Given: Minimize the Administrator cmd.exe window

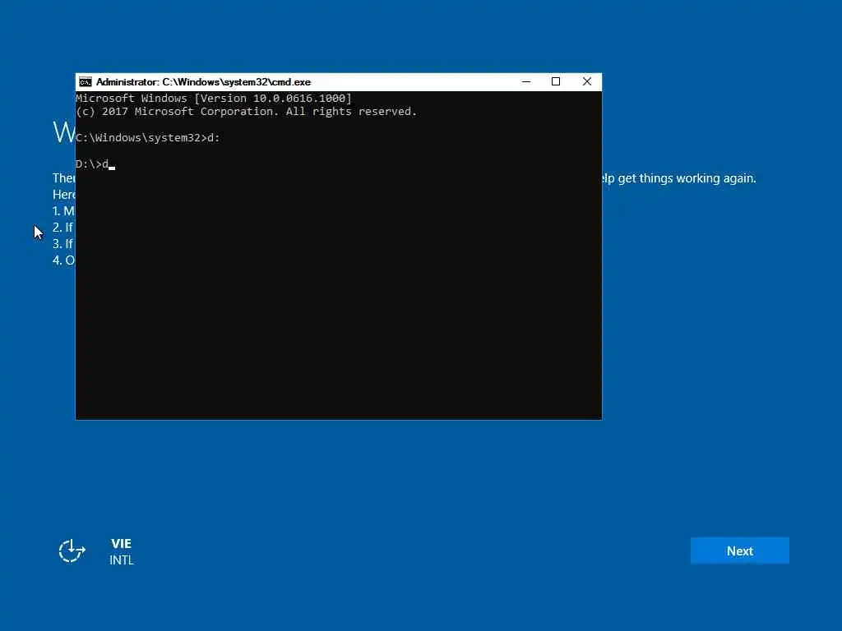Looking at the screenshot, I should point(526,82).
